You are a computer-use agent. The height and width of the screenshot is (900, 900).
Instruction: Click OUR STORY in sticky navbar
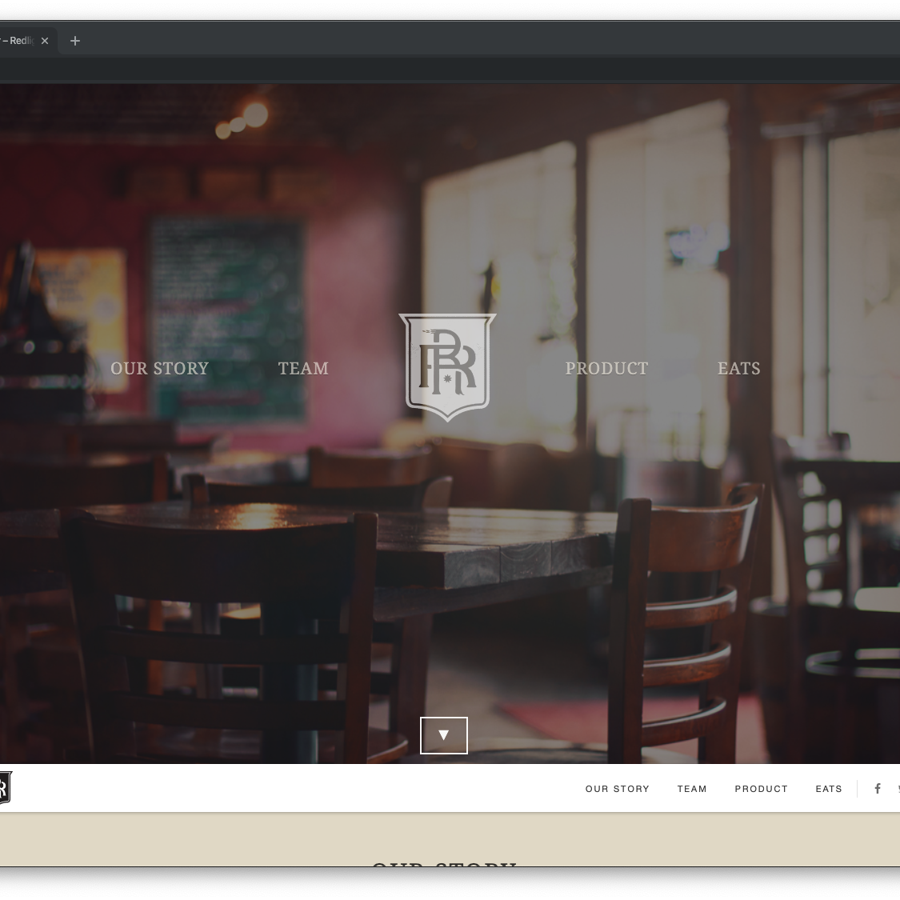pyautogui.click(x=617, y=789)
